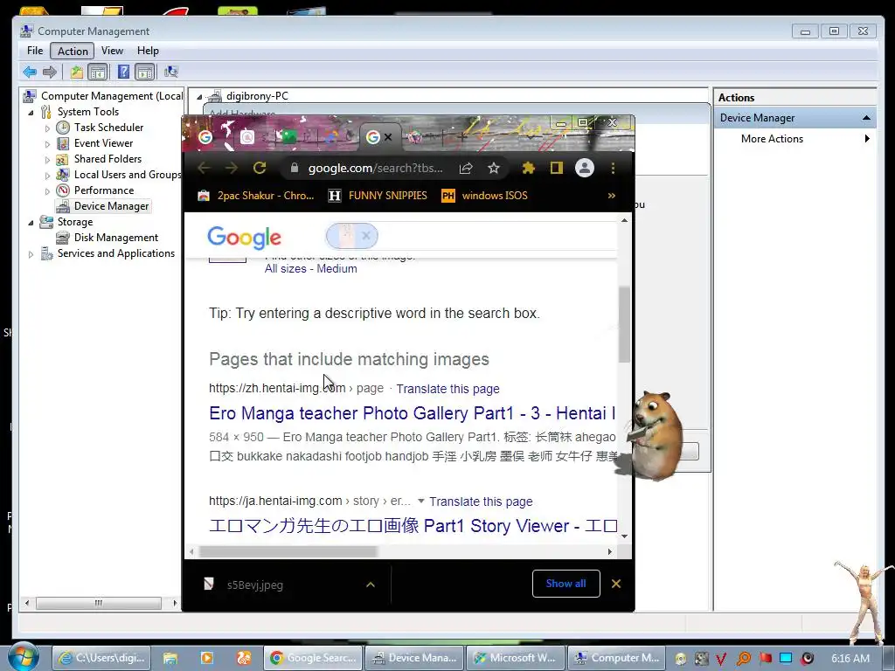Toggle the Show/Hide Action Pane toolbar icon
895x671 pixels.
[145, 72]
